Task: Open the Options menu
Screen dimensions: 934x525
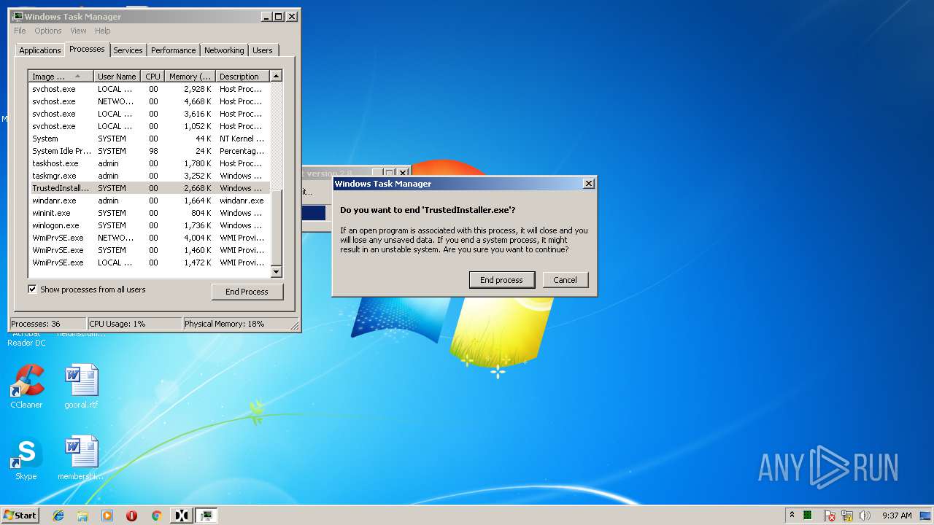Action: click(x=48, y=31)
